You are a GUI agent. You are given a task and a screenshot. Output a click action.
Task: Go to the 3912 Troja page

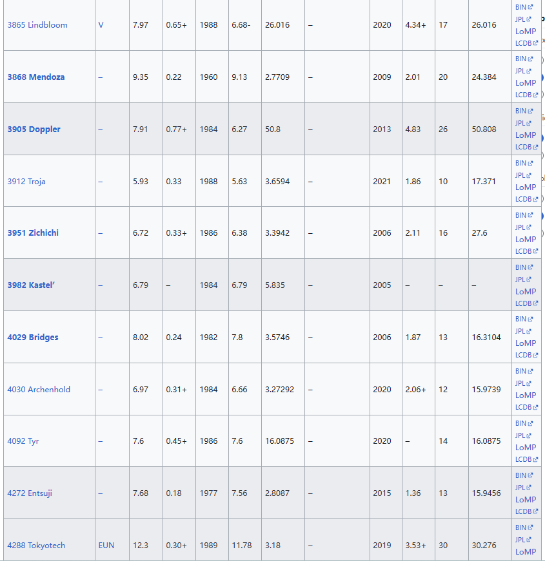[x=26, y=182]
